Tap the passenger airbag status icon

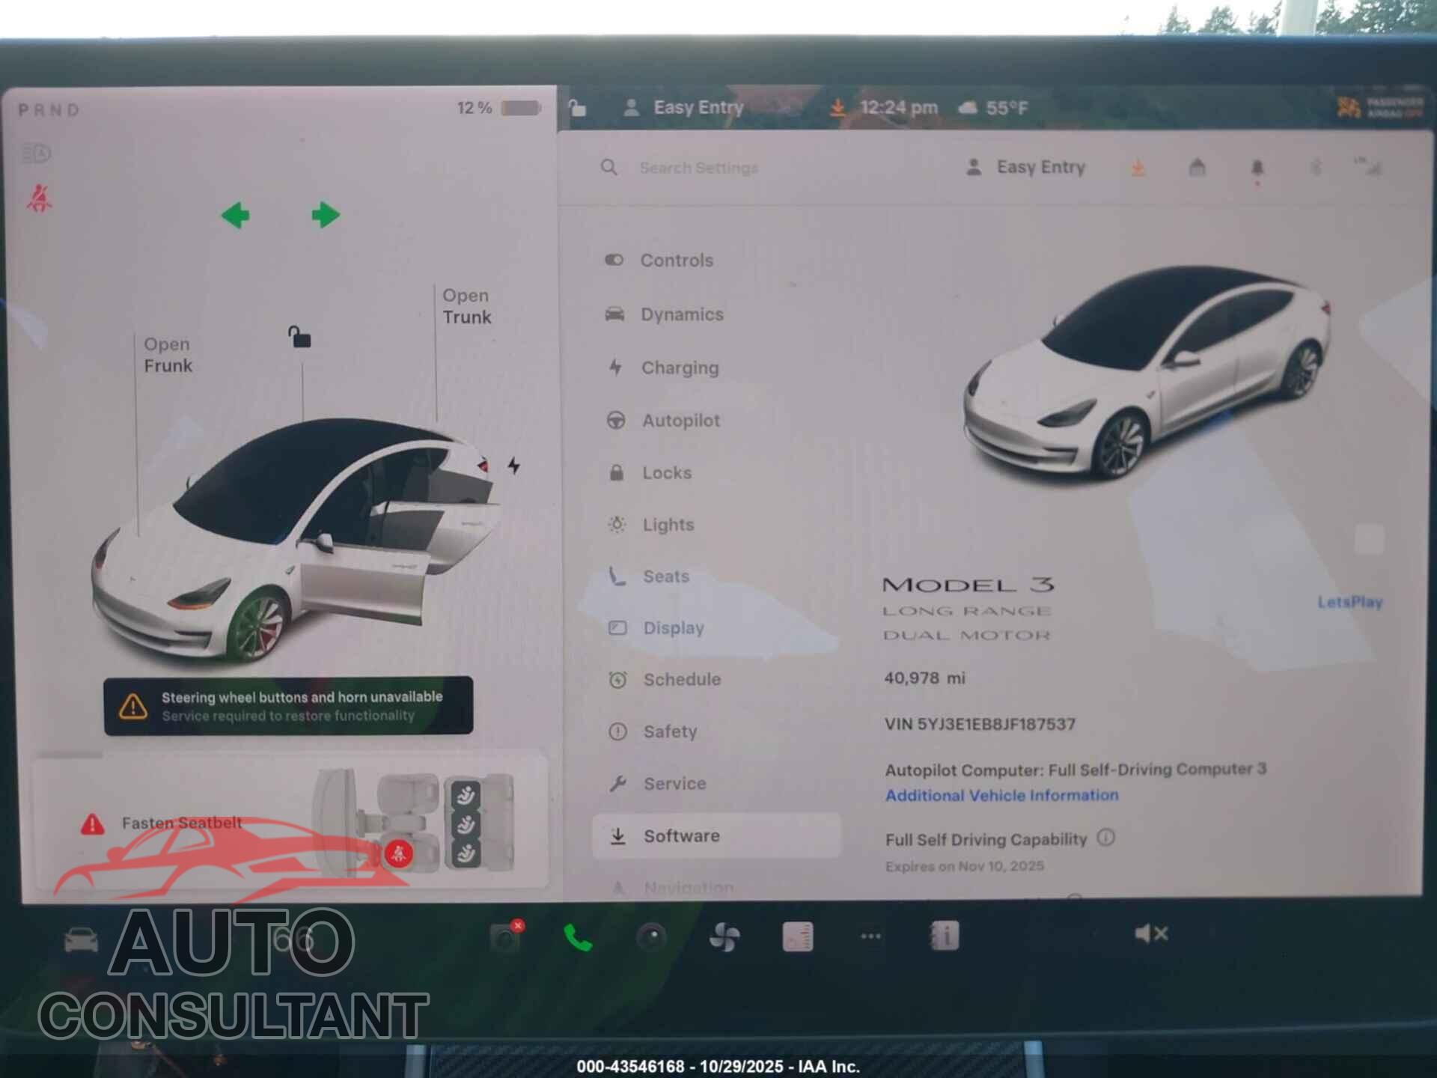[x=1379, y=108]
